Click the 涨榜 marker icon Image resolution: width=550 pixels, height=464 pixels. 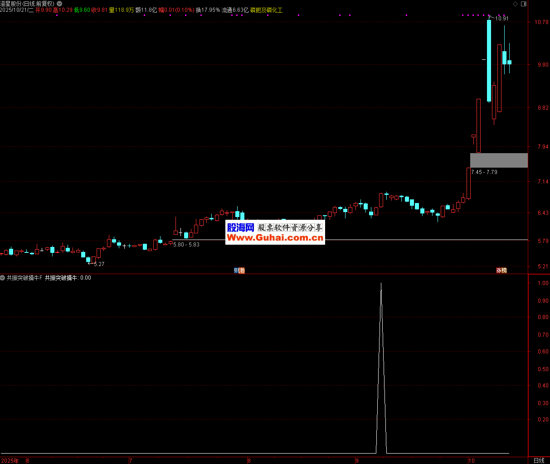click(501, 271)
